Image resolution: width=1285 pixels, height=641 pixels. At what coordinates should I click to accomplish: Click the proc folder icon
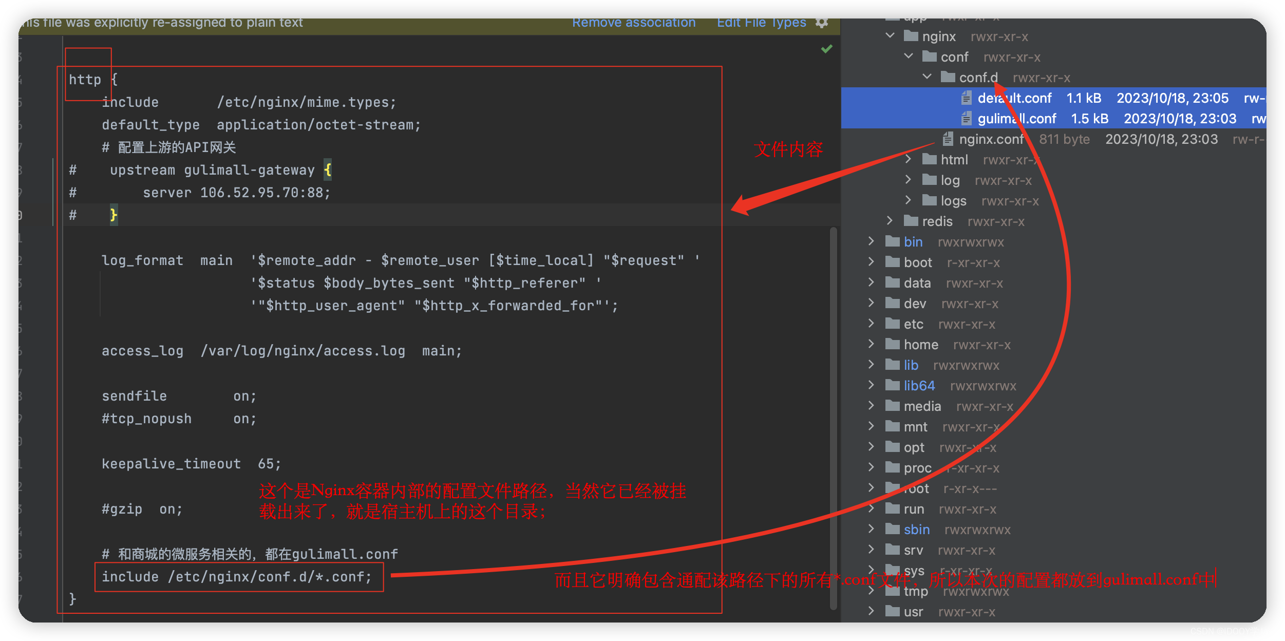click(x=893, y=467)
